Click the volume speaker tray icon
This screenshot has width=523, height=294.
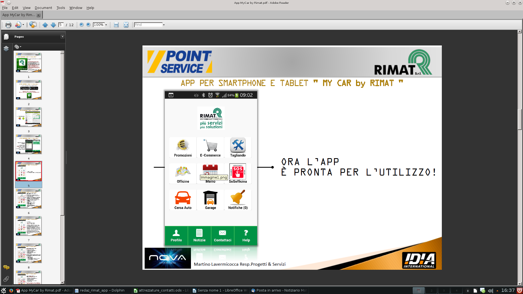pos(490,291)
